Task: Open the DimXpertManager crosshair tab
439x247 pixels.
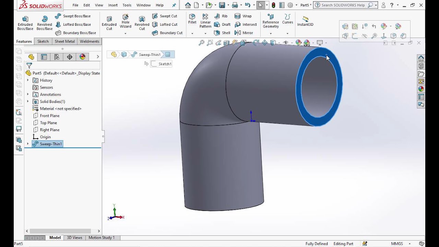Action: tap(70, 57)
